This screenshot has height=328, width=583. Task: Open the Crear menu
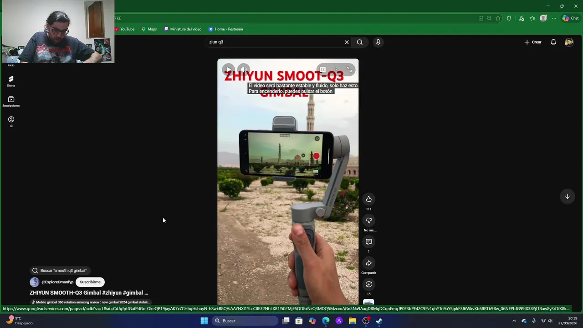[533, 42]
